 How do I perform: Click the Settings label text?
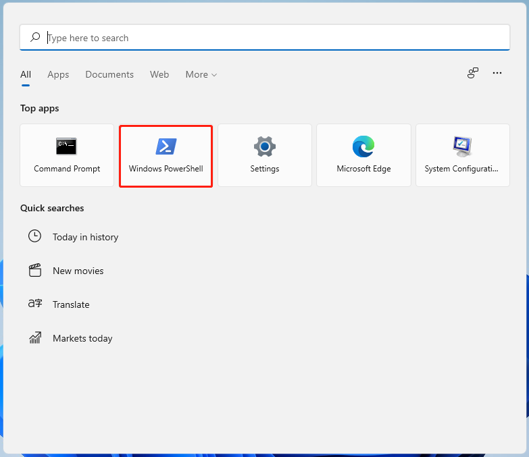265,169
